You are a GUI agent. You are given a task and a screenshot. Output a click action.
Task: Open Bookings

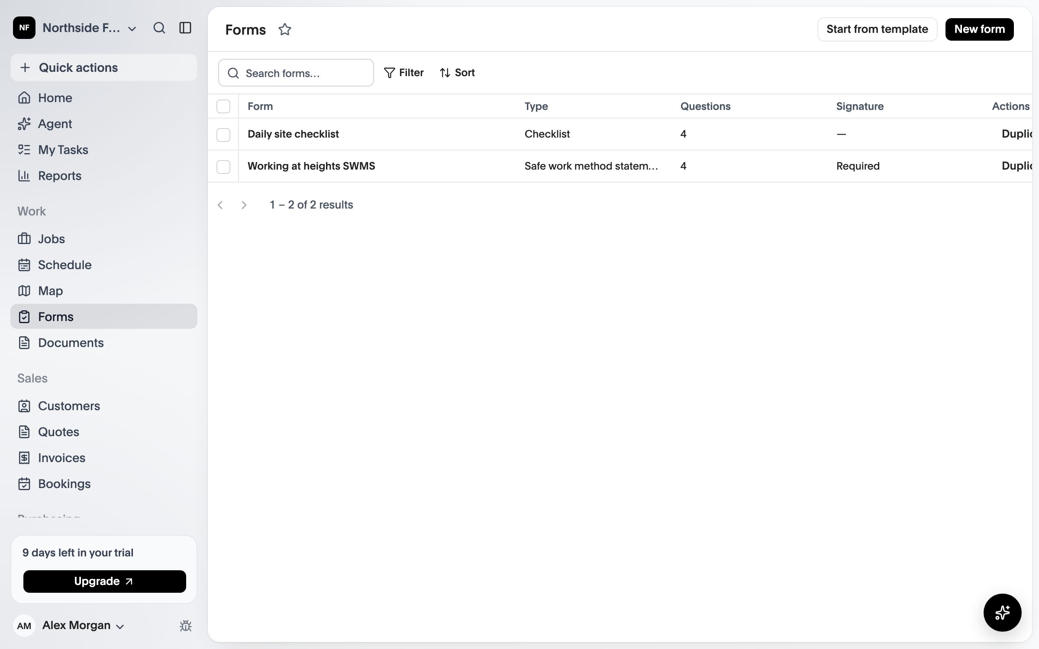click(x=104, y=484)
